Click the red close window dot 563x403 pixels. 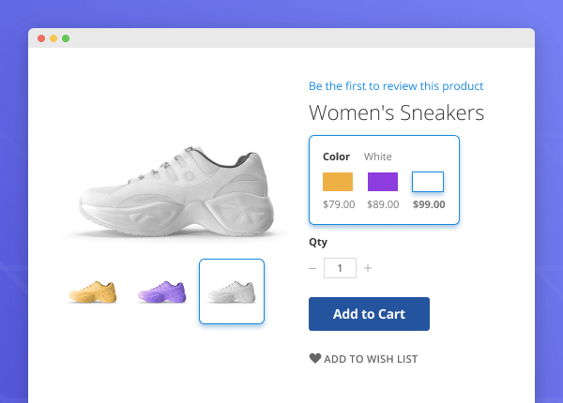[x=41, y=38]
